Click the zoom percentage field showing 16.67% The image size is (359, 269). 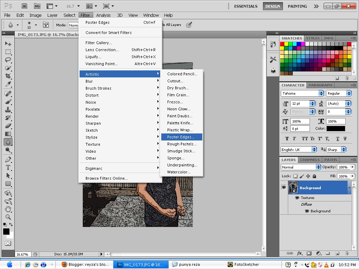pos(23,254)
